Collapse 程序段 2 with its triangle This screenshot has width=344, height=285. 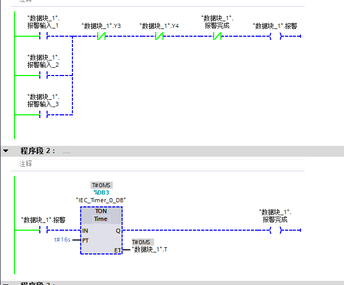click(6, 151)
